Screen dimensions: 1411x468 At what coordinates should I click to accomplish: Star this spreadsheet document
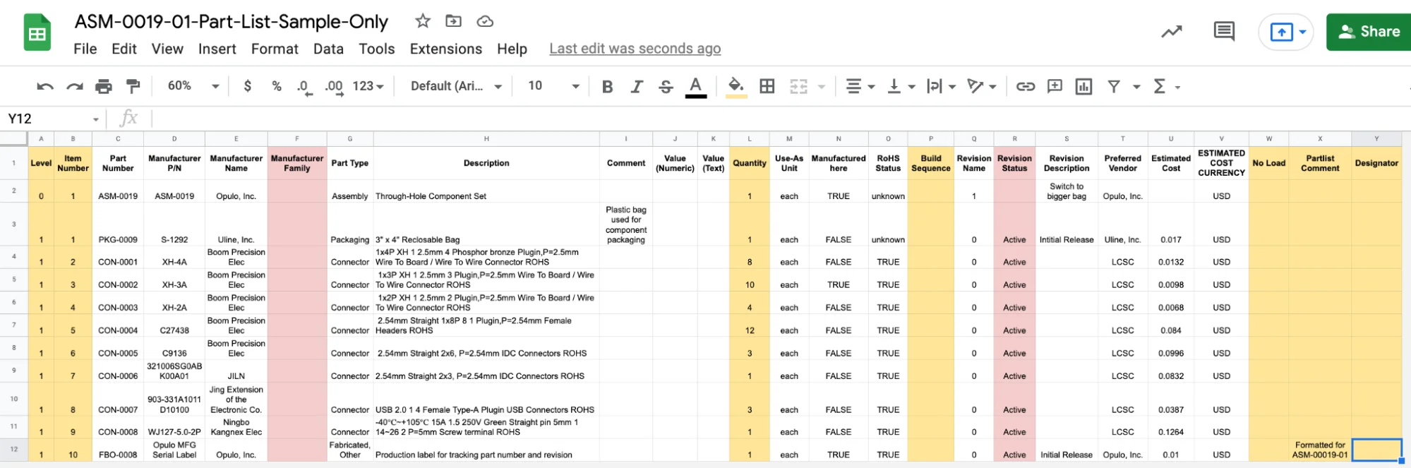coord(423,21)
